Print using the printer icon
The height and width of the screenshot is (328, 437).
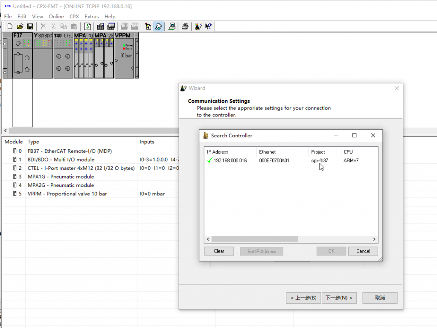pos(185,26)
